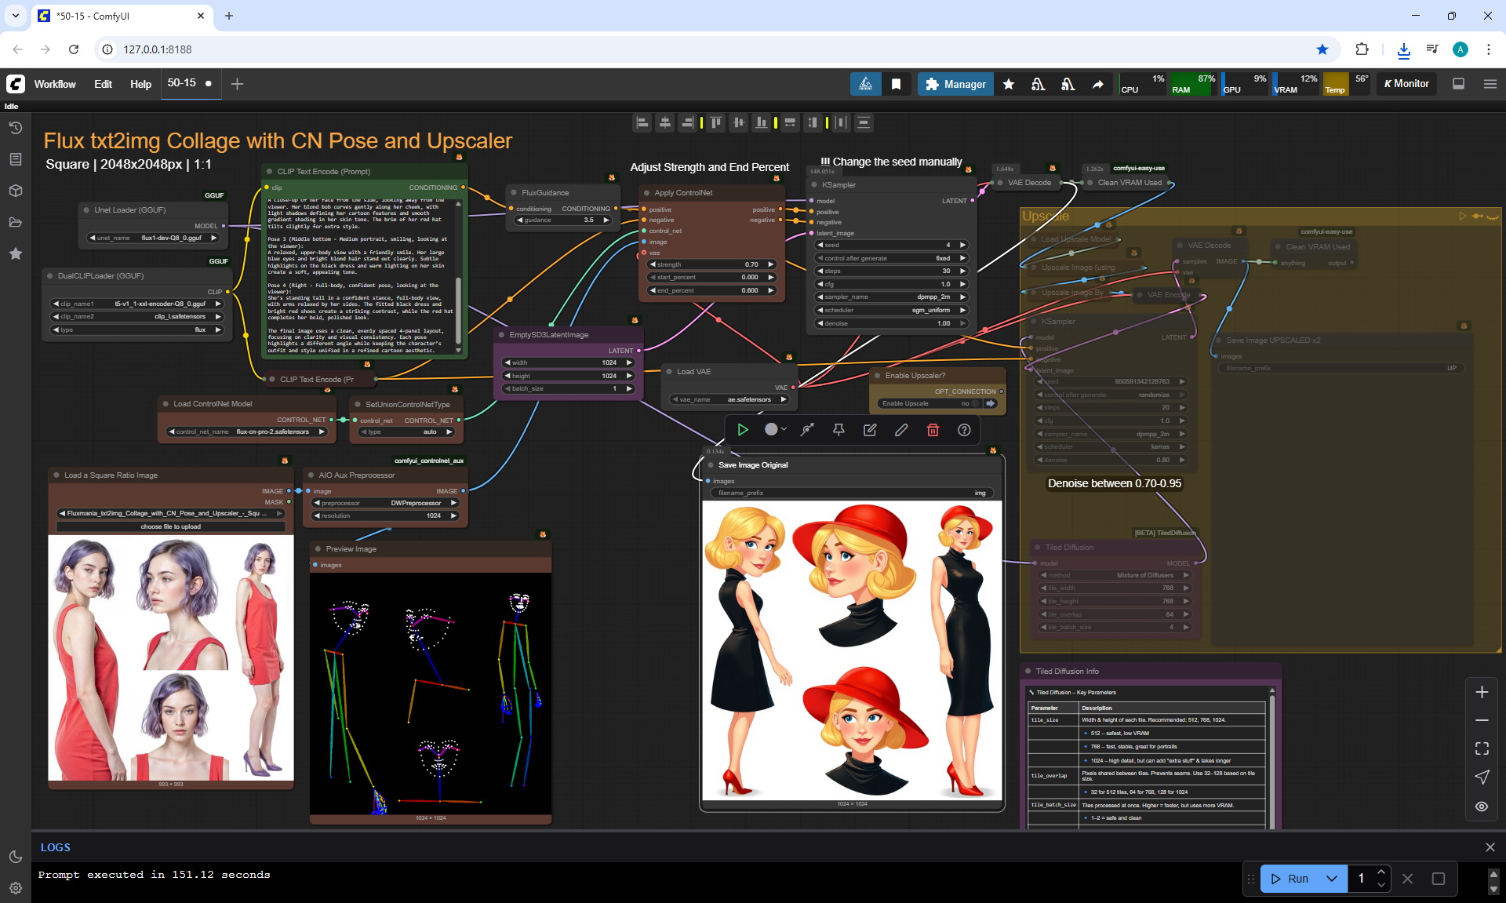Click choose file to upload button

pos(170,526)
